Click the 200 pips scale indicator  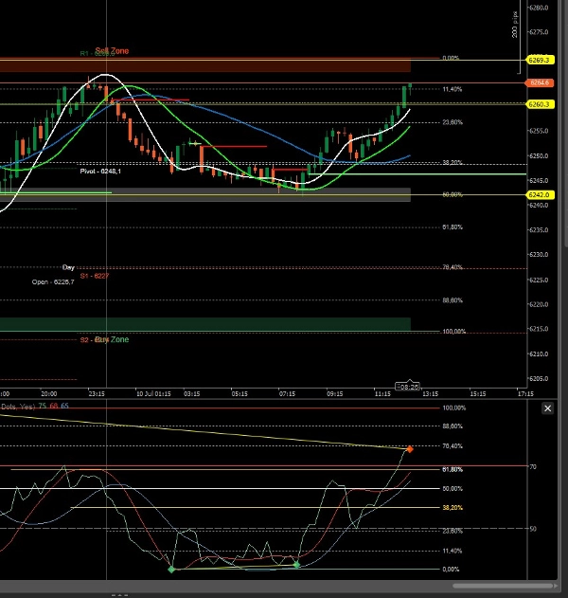coord(515,27)
